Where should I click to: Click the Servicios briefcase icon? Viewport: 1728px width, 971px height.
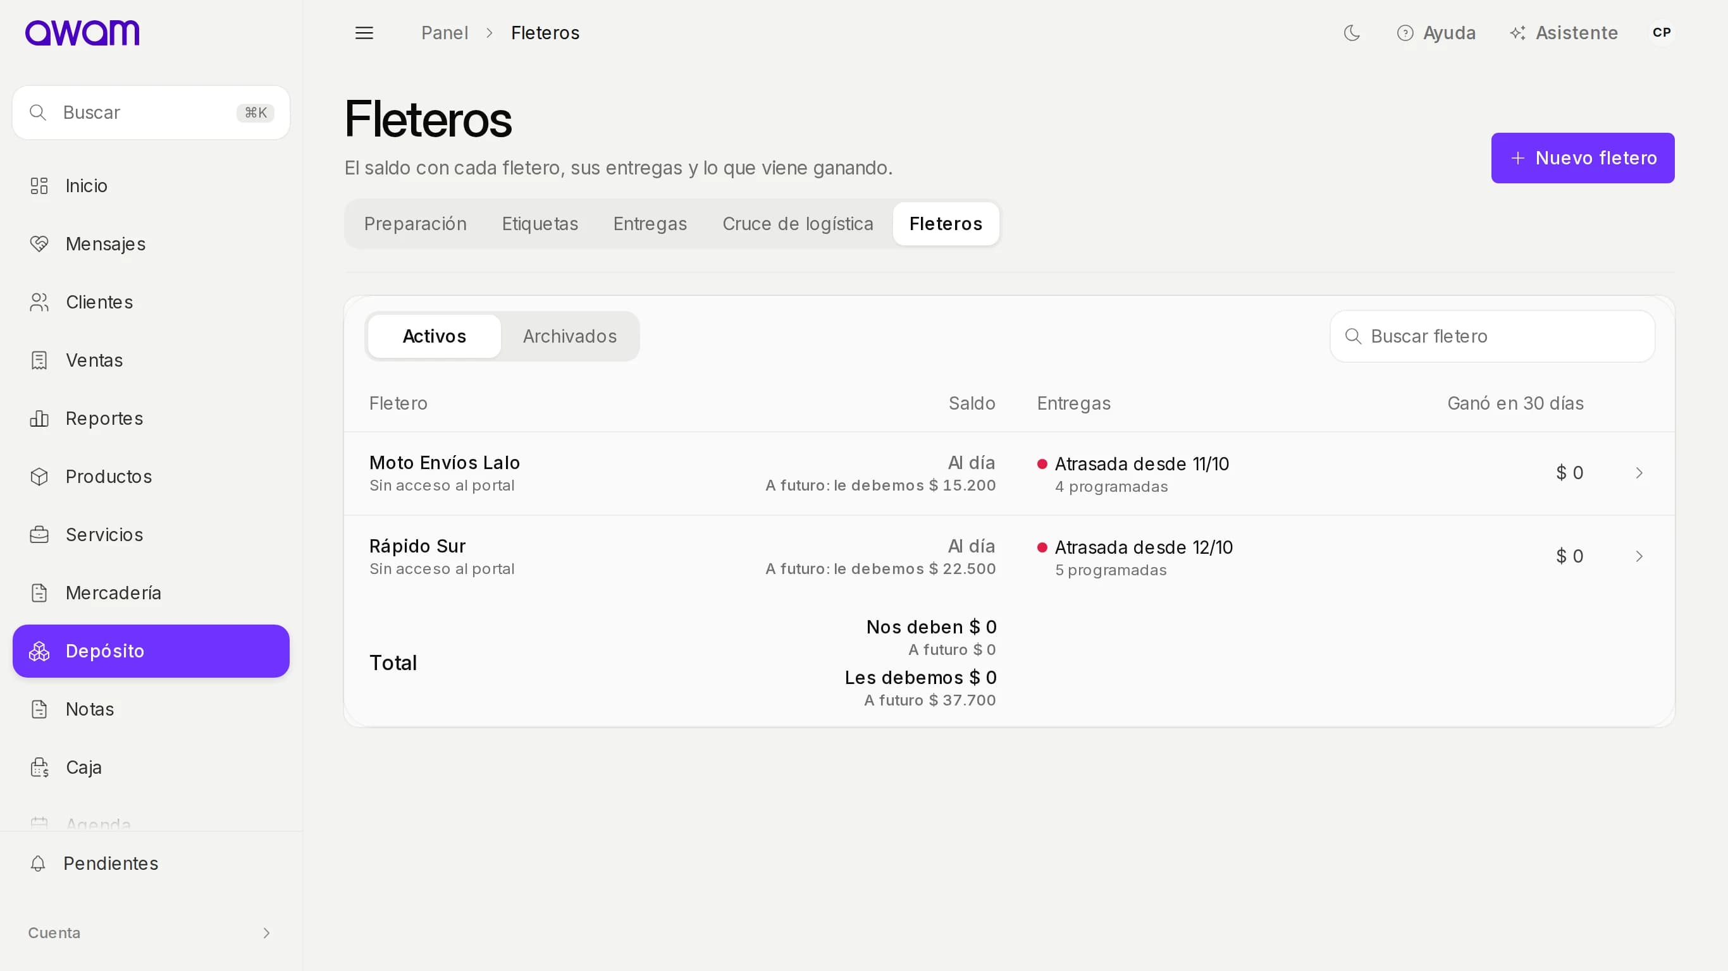[39, 534]
